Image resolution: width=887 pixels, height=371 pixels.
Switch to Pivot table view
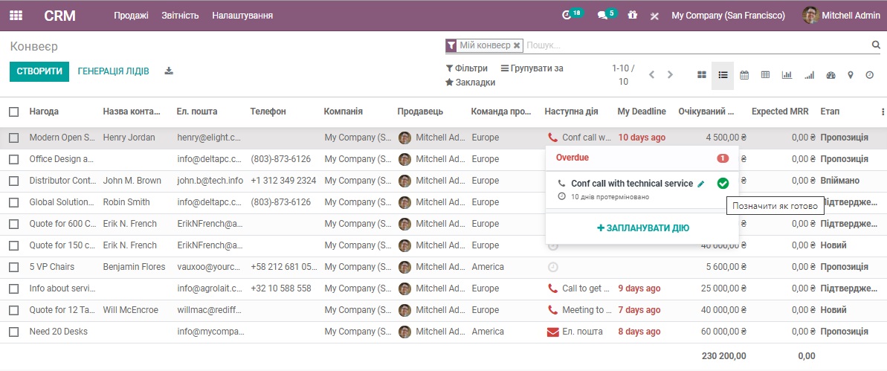click(765, 75)
